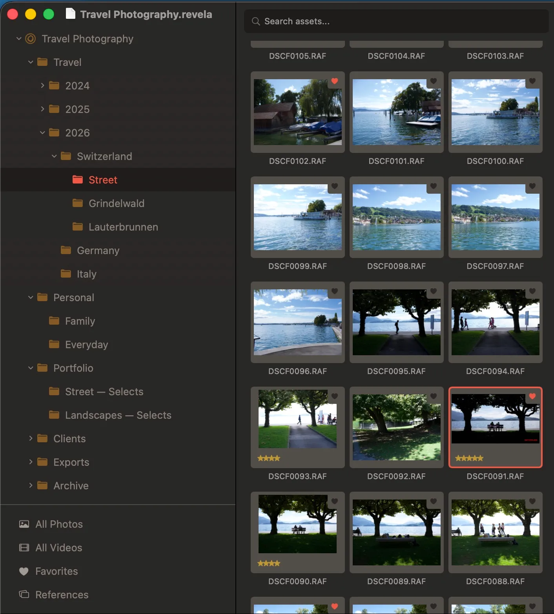Viewport: 554px width, 614px height.
Task: Focus the Search assets field
Action: click(x=396, y=21)
